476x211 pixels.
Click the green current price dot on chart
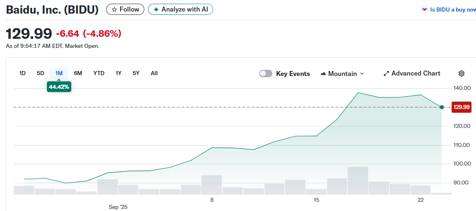[x=442, y=107]
